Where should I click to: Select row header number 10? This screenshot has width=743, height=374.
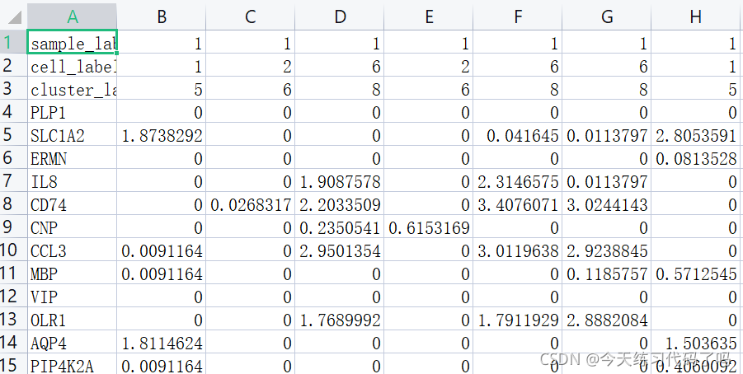point(13,250)
